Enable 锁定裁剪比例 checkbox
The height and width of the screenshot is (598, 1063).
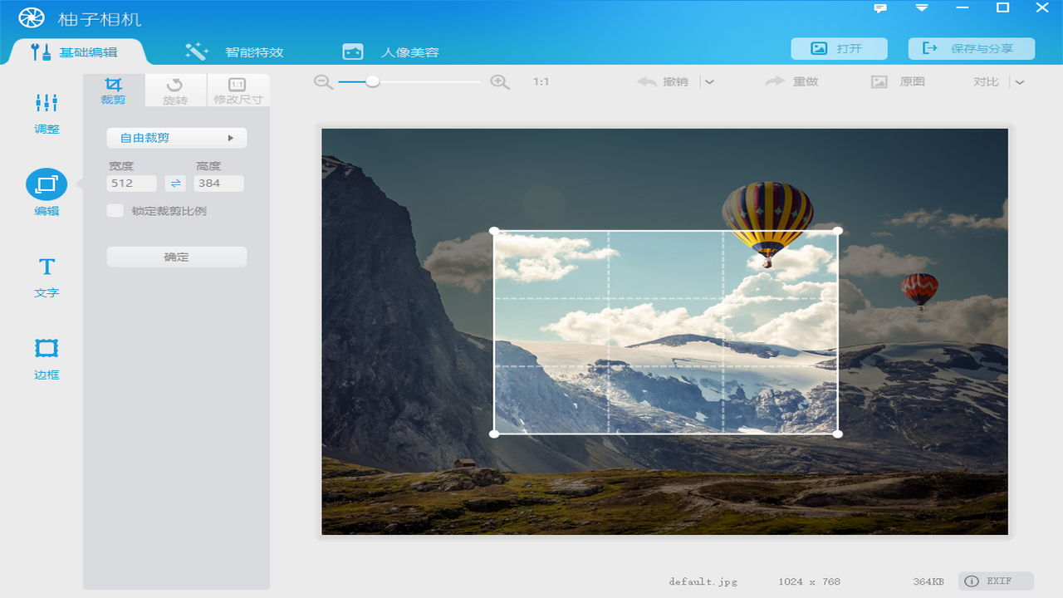[115, 211]
